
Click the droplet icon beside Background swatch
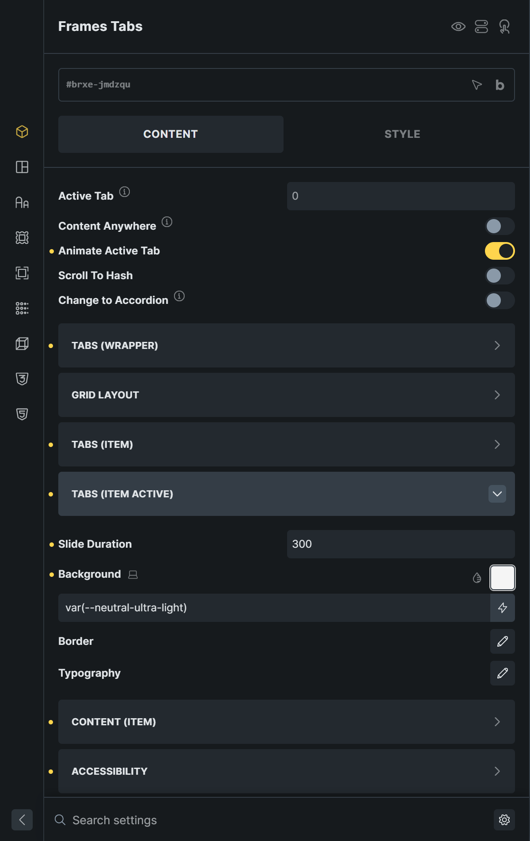[477, 578]
